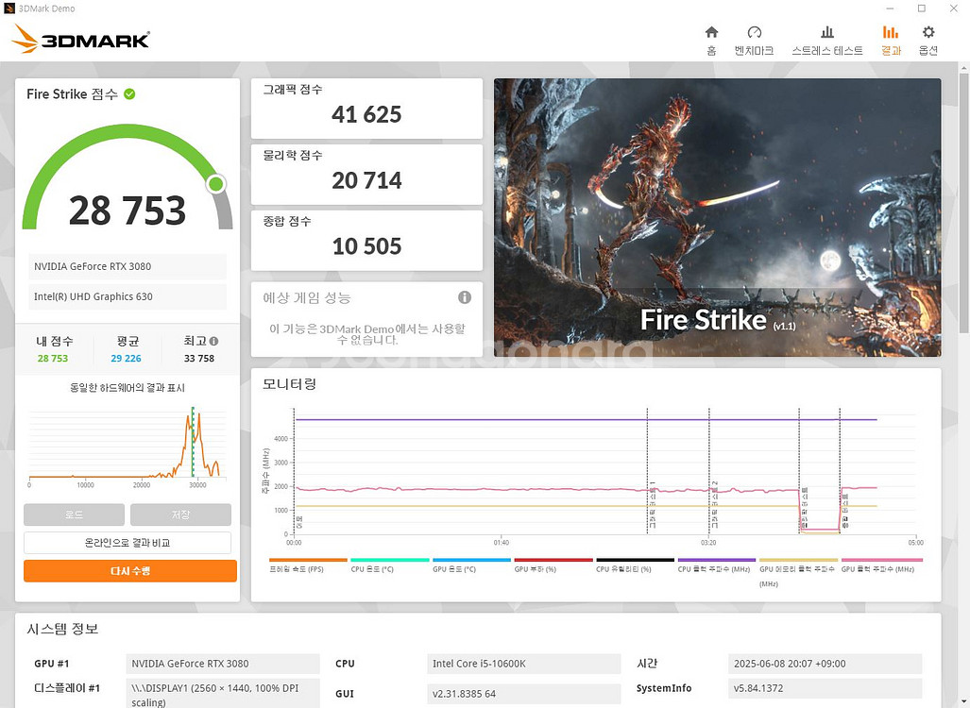Click the 동일한 하드웨어의 결과 표시 label

click(x=127, y=388)
